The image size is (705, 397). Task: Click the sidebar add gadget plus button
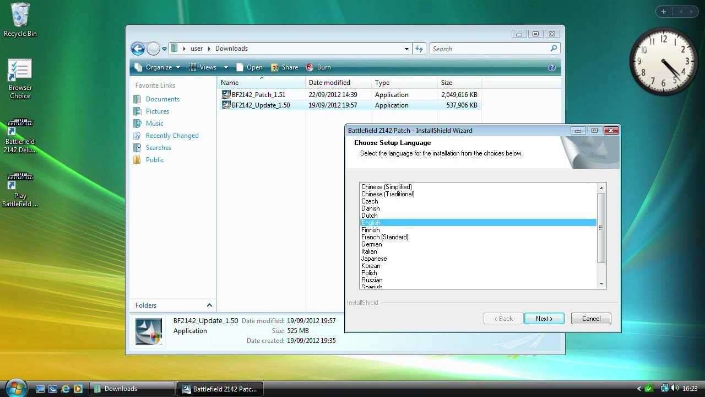click(x=664, y=12)
